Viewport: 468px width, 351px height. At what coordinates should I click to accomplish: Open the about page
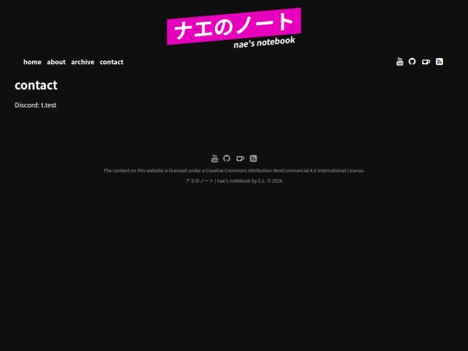click(x=56, y=62)
